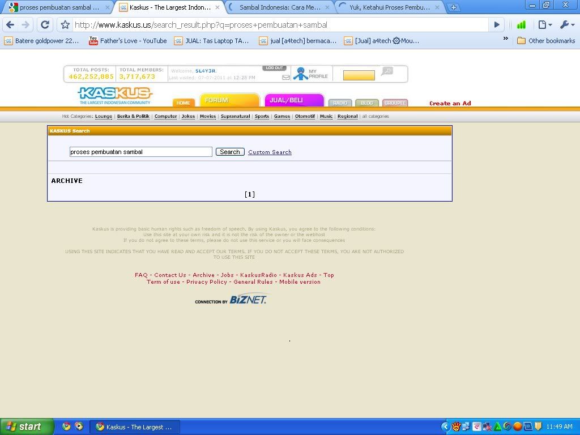Image resolution: width=580 pixels, height=435 pixels.
Task: Go back with the browser back arrow
Action: tap(10, 25)
